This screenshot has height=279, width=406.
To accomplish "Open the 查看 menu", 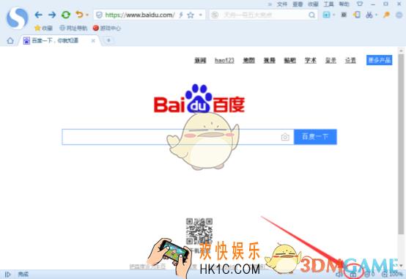I will tap(298, 4).
